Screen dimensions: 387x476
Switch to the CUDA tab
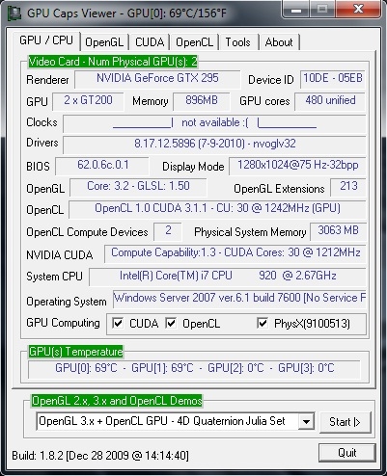point(150,42)
